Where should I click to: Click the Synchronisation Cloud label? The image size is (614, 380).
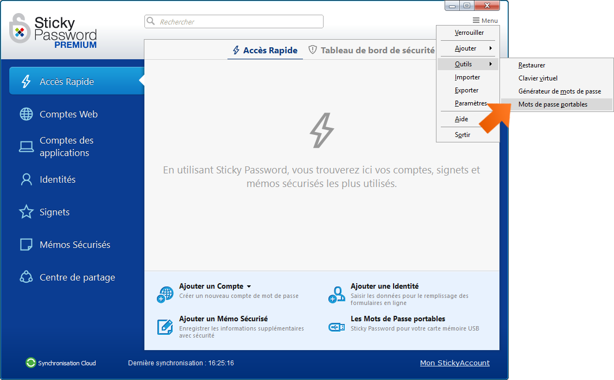(x=67, y=363)
